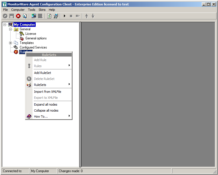
Task: Open the Tools menu
Action: click(32, 10)
